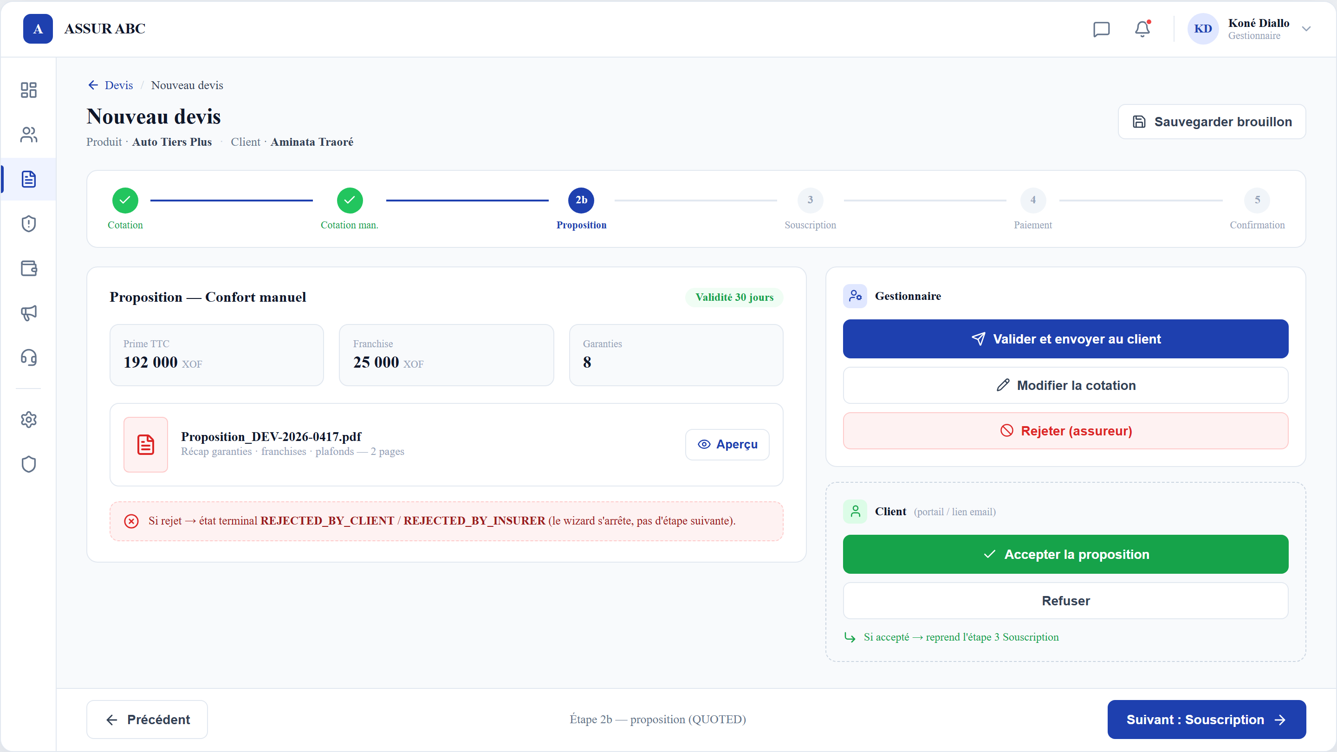Click the Si accepté reprend l'étape 3 note
Image resolution: width=1337 pixels, height=752 pixels.
pyautogui.click(x=961, y=637)
